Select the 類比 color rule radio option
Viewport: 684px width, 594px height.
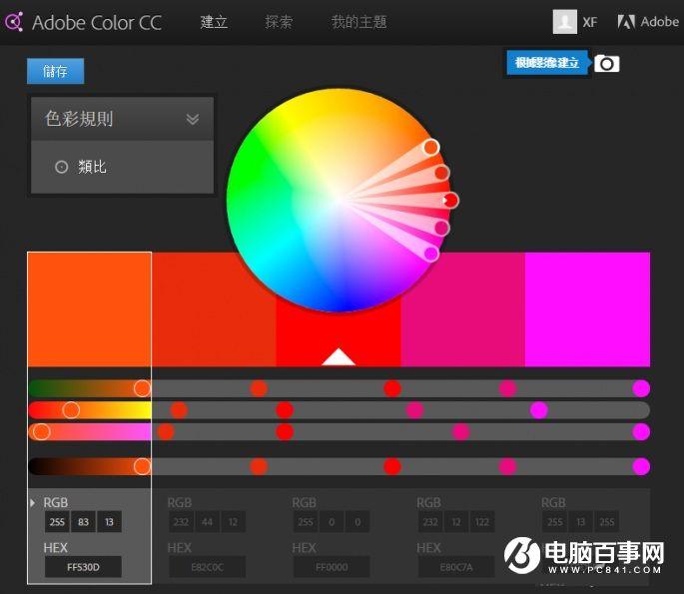point(62,167)
